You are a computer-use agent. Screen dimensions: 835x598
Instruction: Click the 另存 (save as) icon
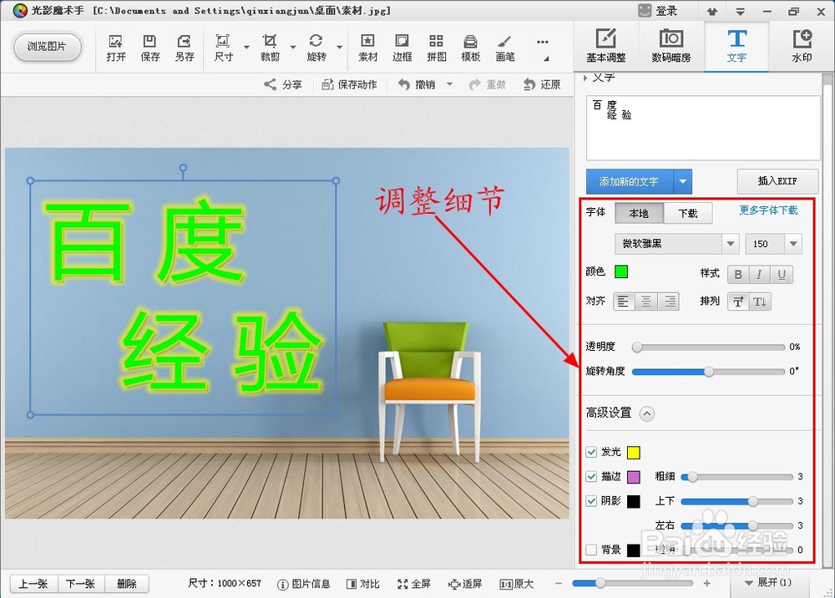coord(185,48)
